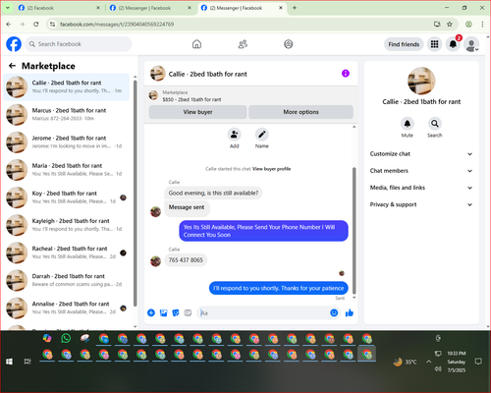Mute the conversation with the bell icon
The height and width of the screenshot is (393, 491).
(x=408, y=124)
